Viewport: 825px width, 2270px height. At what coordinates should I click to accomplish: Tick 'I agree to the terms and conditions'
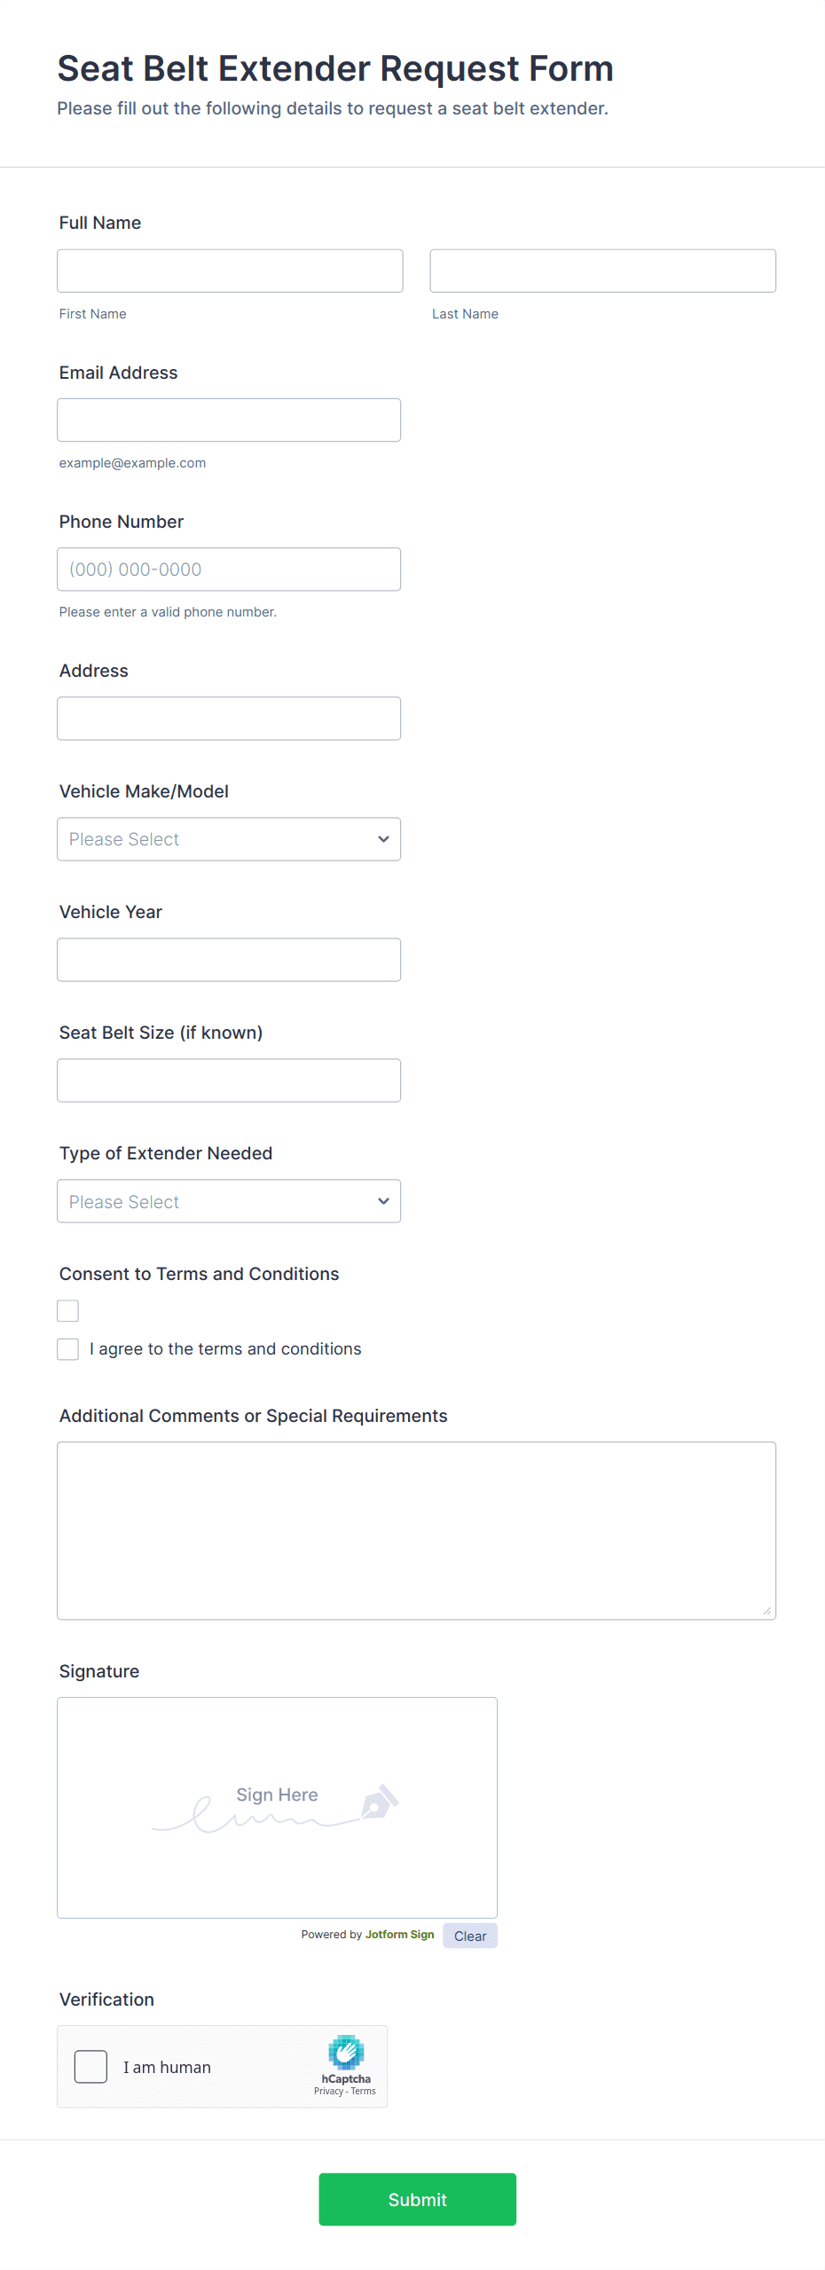68,1349
